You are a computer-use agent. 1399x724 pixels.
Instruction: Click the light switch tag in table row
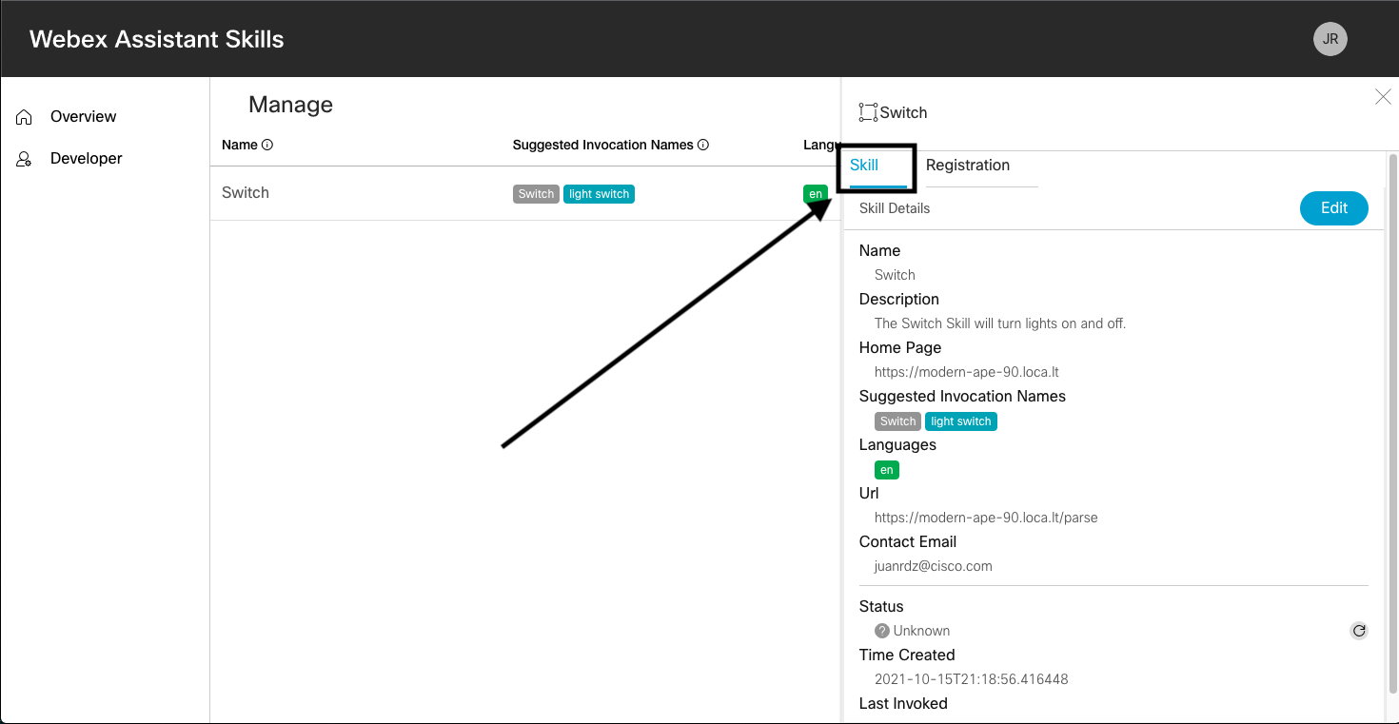tap(600, 194)
